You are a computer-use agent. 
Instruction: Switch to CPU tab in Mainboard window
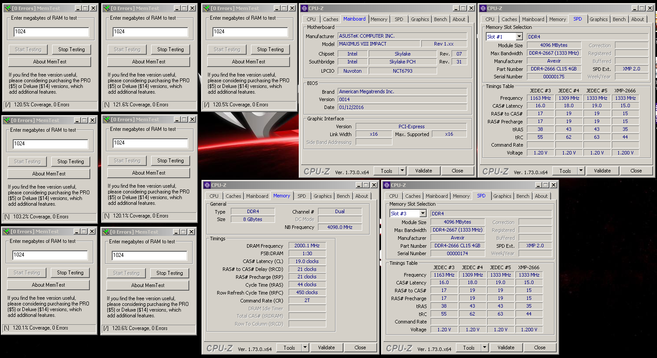[311, 19]
